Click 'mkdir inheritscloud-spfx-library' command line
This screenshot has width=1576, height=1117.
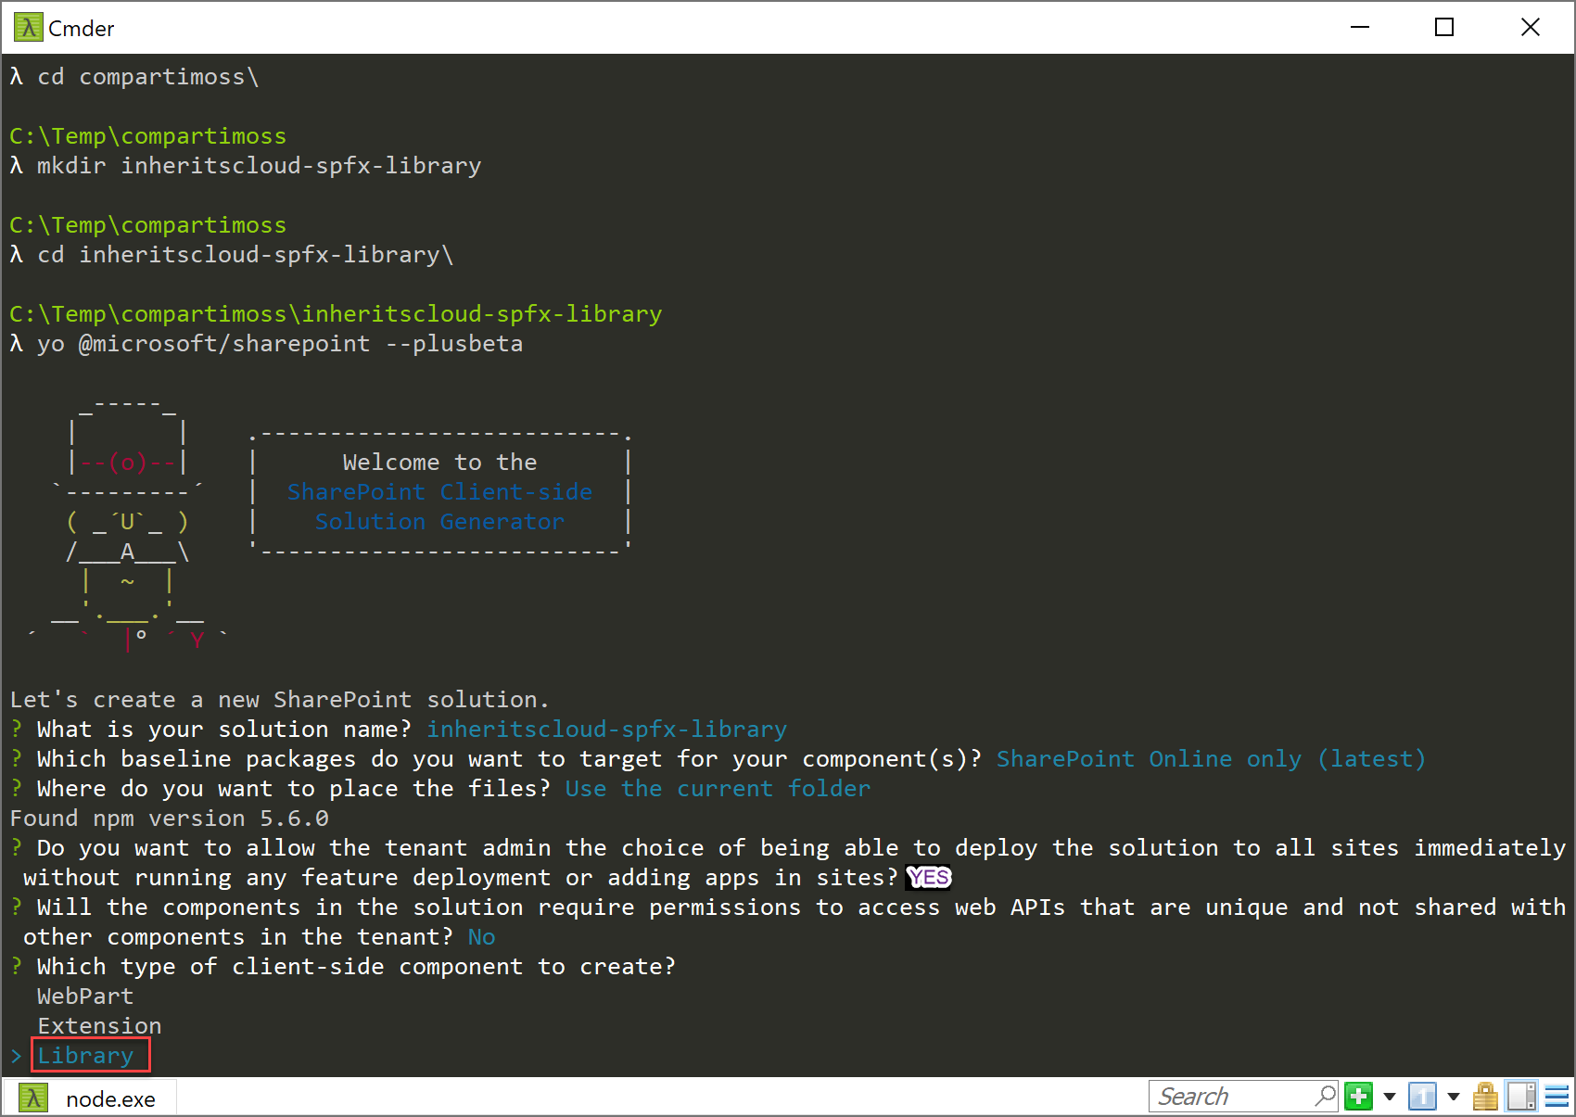(x=259, y=166)
